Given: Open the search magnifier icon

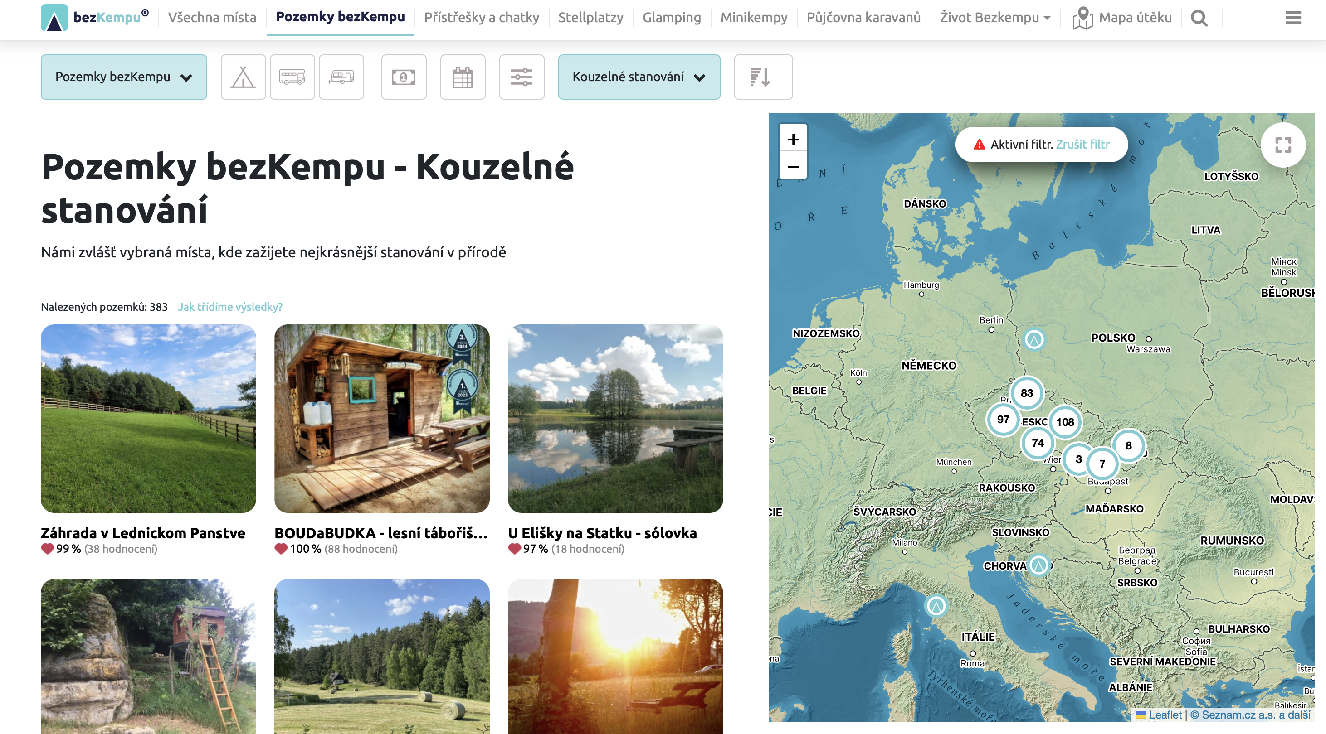Looking at the screenshot, I should point(1199,18).
